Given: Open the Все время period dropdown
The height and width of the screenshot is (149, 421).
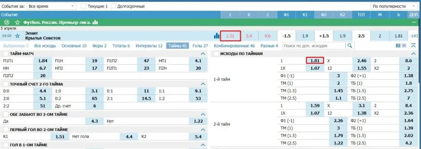Looking at the screenshot, I should click(x=51, y=6).
